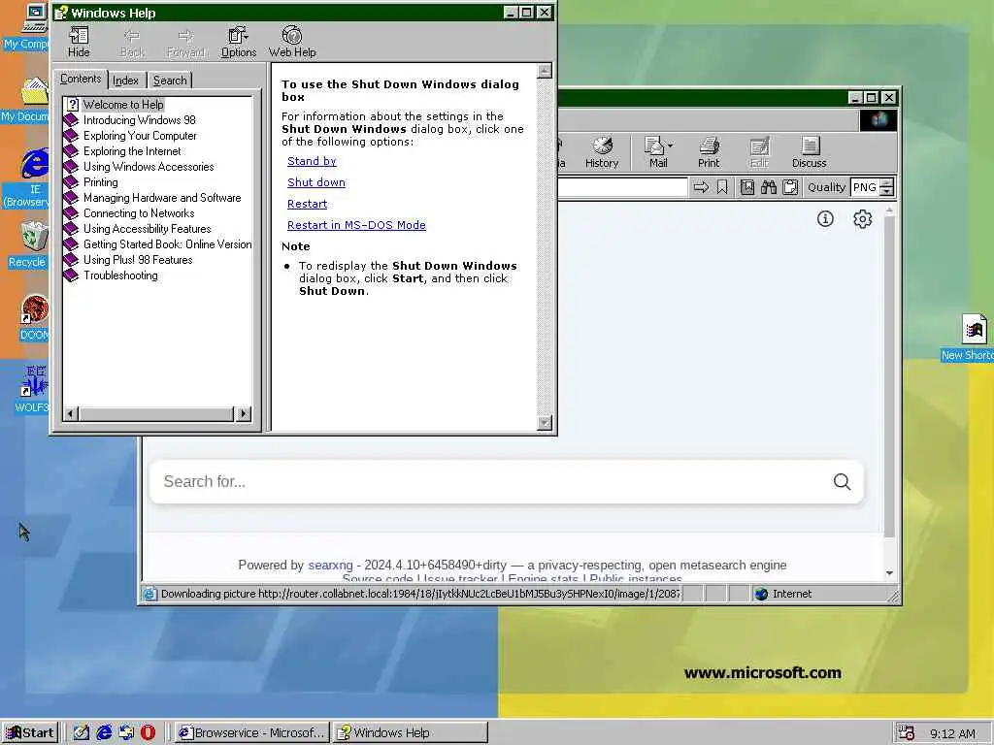Follow Restart in MS-DOS Mode link
Screen dimensions: 994x745
[356, 225]
